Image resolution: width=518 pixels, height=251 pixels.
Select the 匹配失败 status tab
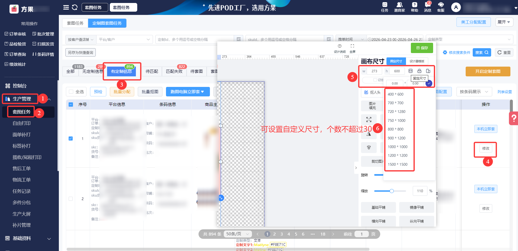pos(174,71)
